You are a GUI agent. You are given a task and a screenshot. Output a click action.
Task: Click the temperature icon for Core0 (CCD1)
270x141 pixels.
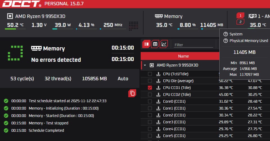[x=158, y=102]
